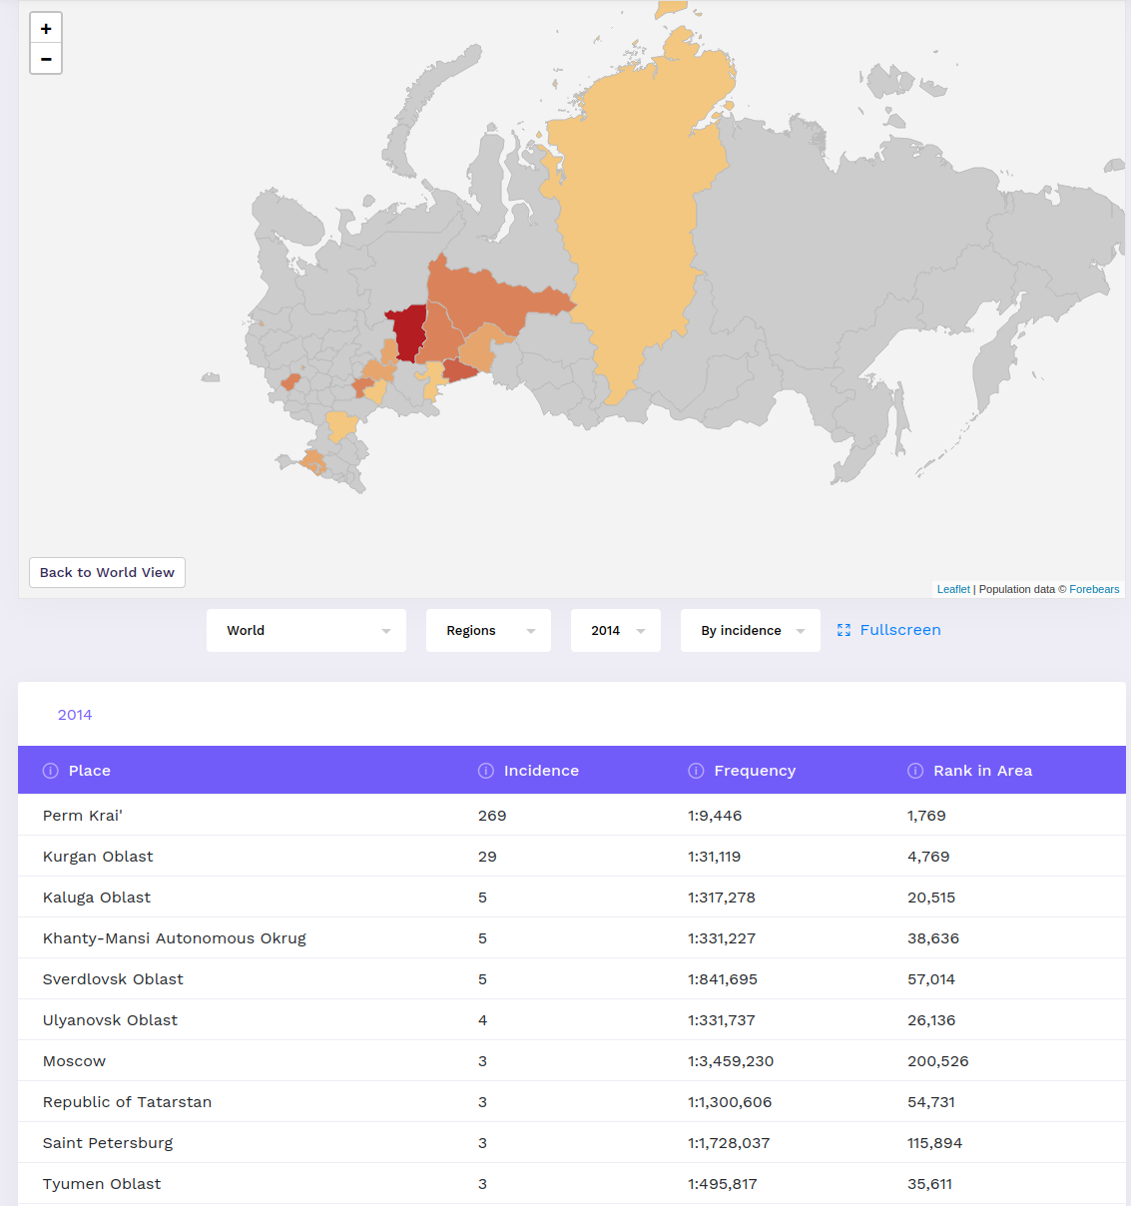The width and height of the screenshot is (1131, 1206).
Task: Open the Leaflet attribution link
Action: click(x=953, y=589)
